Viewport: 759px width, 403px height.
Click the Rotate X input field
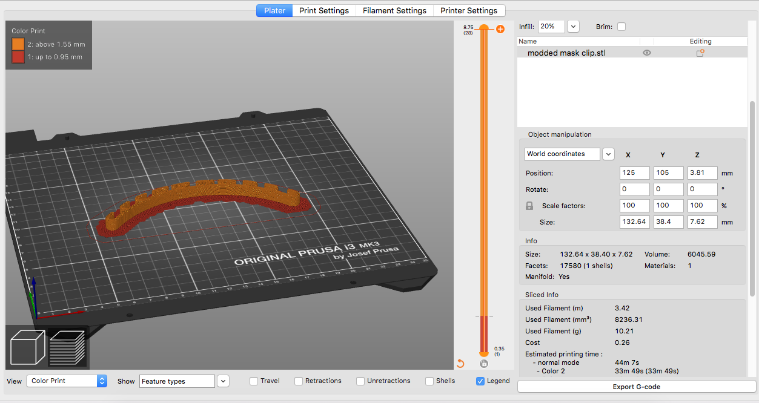coord(635,189)
